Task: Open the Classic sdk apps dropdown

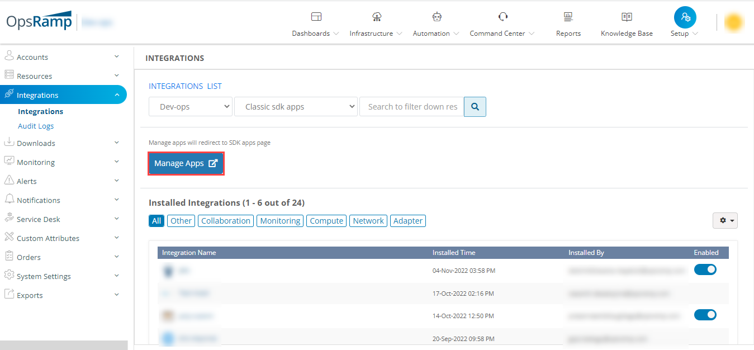Action: point(296,106)
